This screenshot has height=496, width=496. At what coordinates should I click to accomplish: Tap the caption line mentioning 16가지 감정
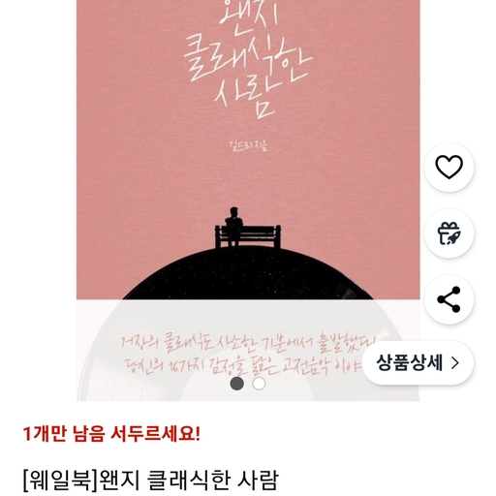(x=244, y=366)
